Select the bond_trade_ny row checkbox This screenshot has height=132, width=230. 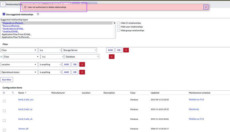point(4,111)
